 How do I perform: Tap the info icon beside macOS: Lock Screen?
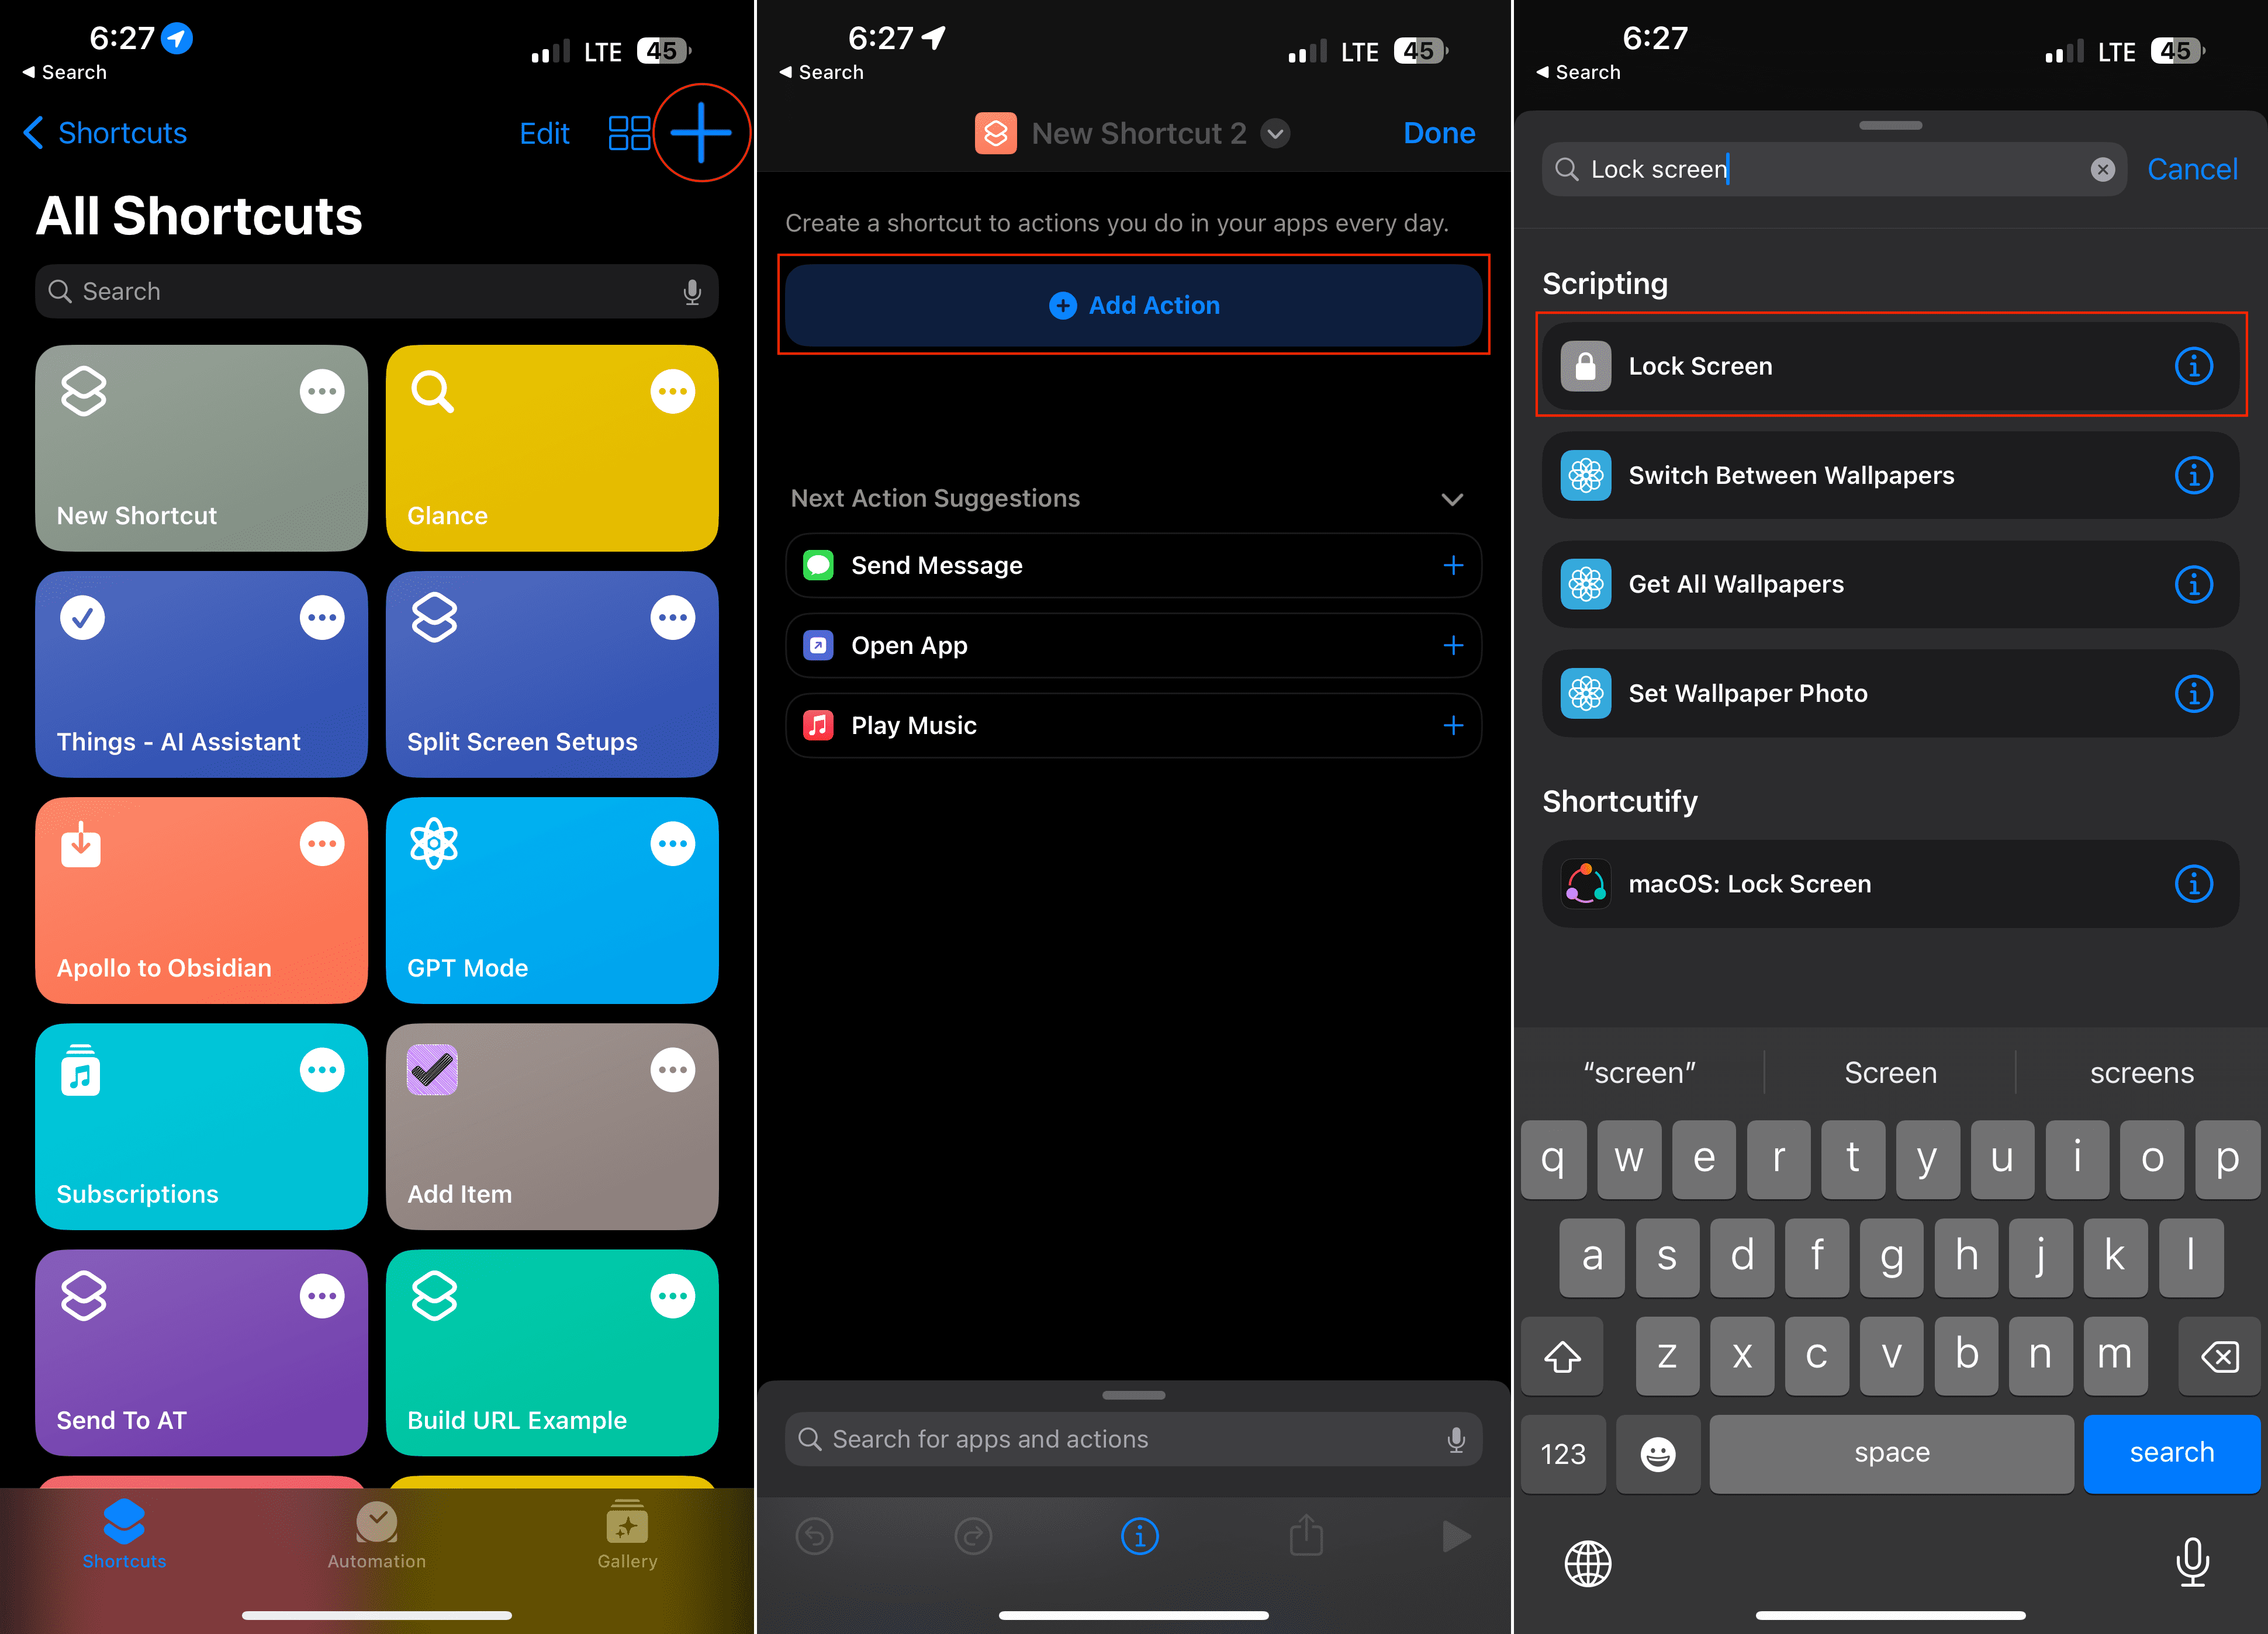tap(2194, 883)
